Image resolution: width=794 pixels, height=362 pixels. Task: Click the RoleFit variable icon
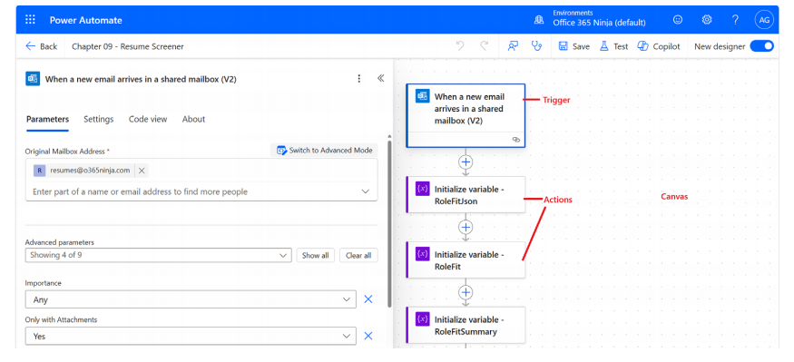[423, 254]
